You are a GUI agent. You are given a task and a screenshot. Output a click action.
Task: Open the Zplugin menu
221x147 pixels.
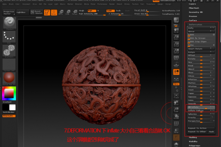pyautogui.click(x=160, y=4)
